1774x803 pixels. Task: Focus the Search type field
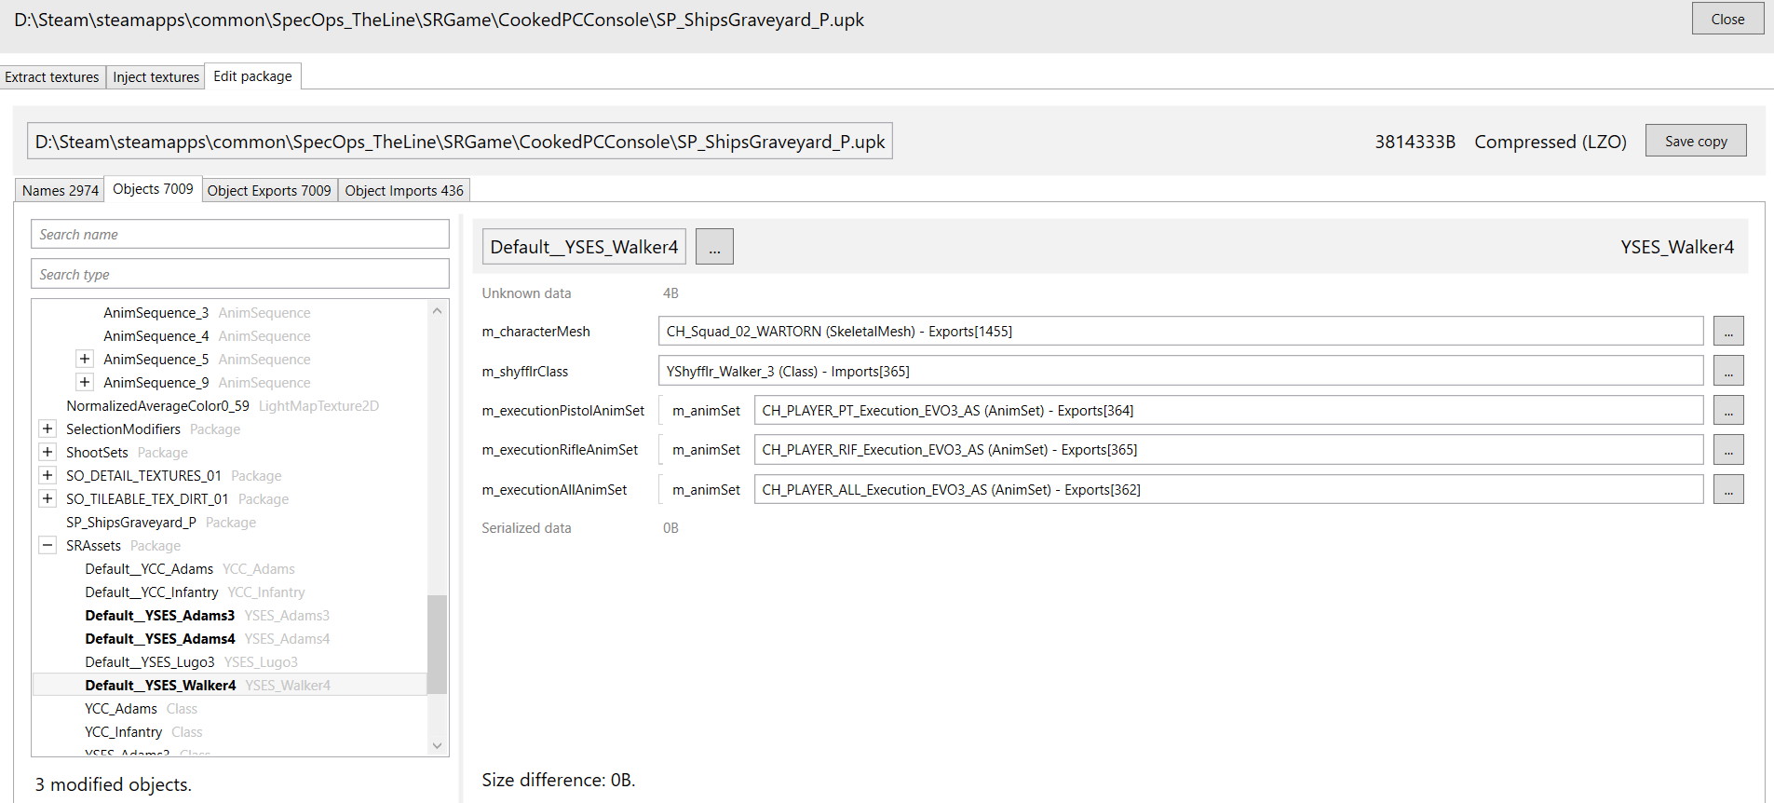point(240,274)
